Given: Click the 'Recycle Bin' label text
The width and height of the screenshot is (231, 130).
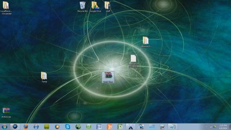Looking at the screenshot, I should point(83,11).
